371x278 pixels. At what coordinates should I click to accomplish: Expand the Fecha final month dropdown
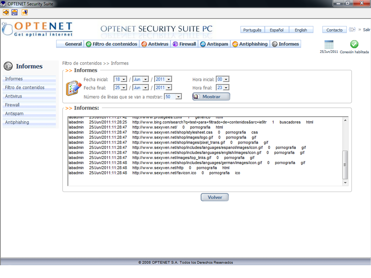click(x=141, y=88)
